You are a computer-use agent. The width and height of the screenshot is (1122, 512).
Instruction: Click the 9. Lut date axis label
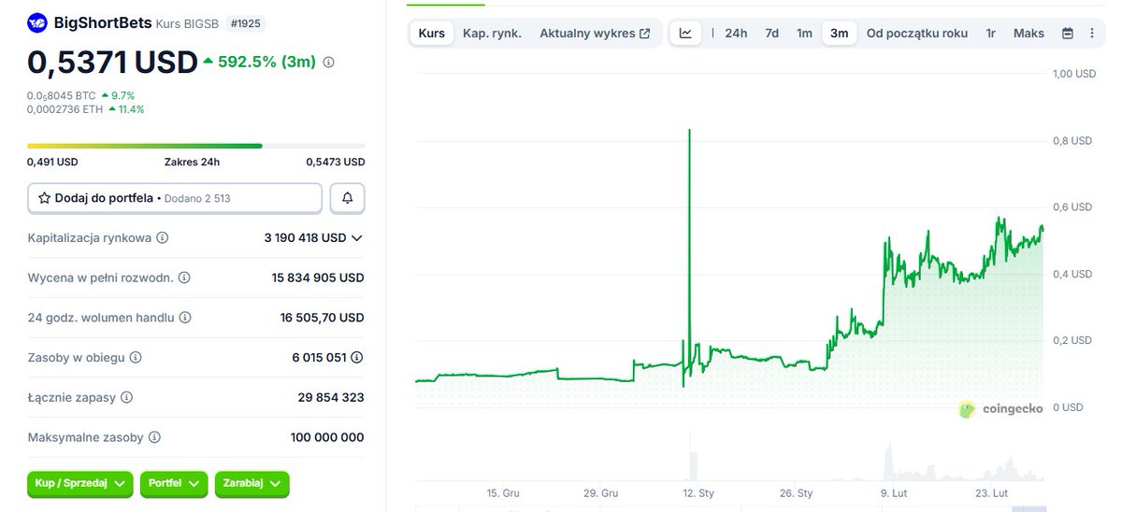tap(896, 492)
